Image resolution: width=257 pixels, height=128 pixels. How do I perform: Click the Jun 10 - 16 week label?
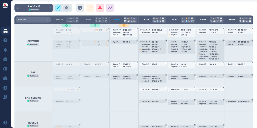(x=34, y=7)
